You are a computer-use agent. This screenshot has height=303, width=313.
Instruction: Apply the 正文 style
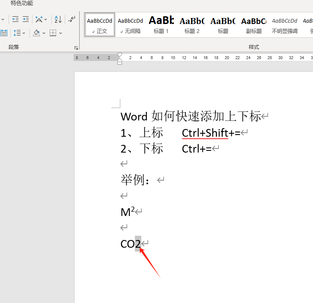click(100, 25)
